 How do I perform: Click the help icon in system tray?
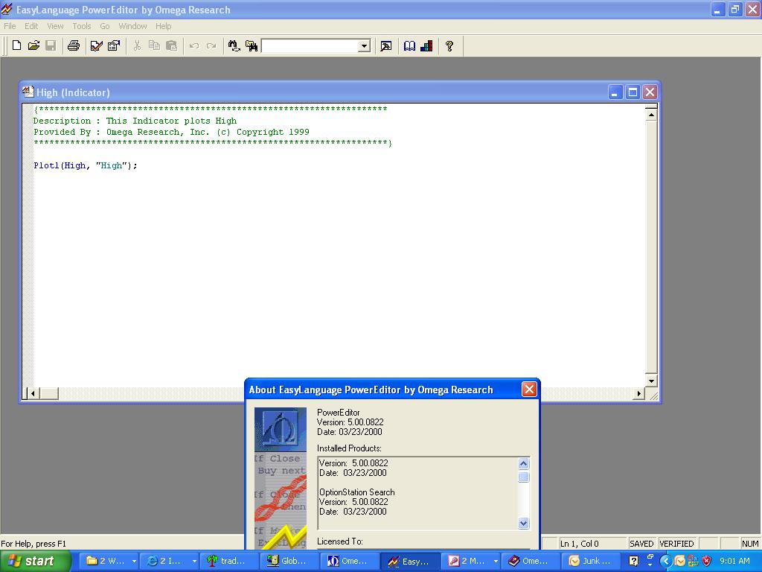633,561
